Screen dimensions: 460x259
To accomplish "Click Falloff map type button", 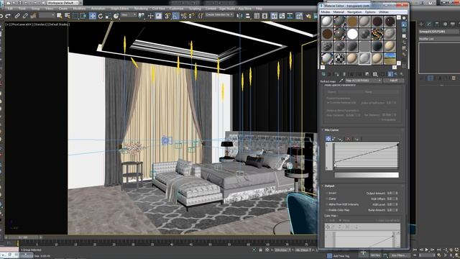I will 393,81.
